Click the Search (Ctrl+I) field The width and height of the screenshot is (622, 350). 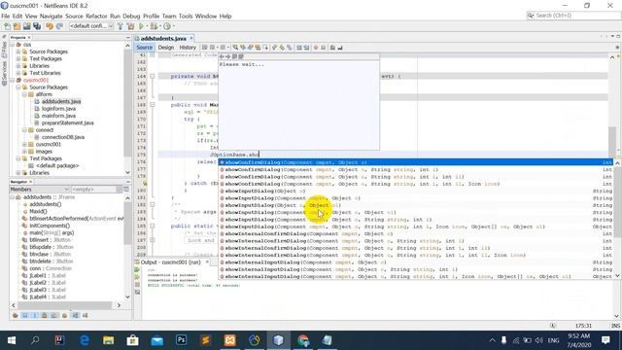coord(573,16)
